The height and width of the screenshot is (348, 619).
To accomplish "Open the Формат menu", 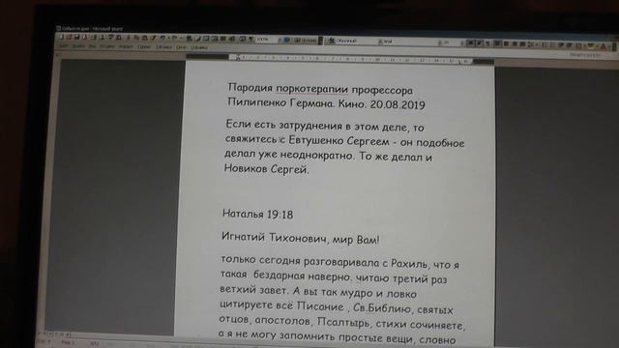I will [126, 47].
